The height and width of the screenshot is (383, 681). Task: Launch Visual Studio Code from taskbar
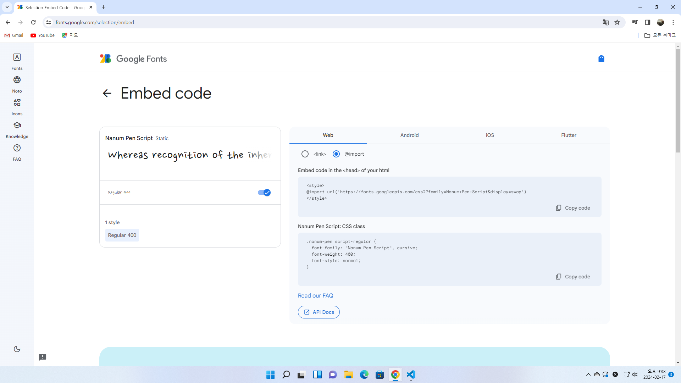(x=411, y=374)
